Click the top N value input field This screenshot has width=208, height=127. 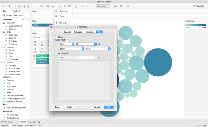(x=85, y=44)
